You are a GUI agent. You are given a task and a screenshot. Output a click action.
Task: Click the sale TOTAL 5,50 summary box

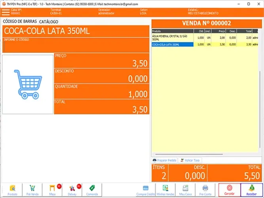(235, 173)
